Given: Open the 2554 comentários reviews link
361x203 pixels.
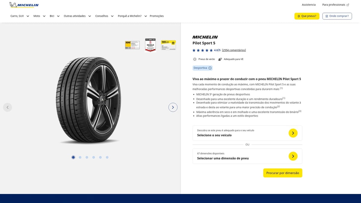Looking at the screenshot, I should [x=234, y=50].
